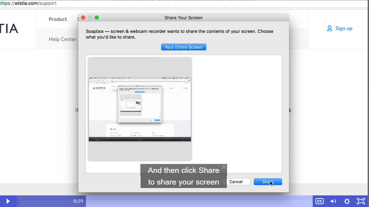Go to Help Center in the navigation

click(62, 39)
